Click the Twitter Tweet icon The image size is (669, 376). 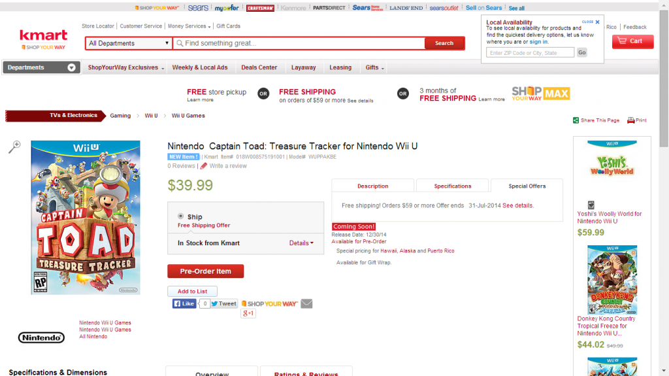[x=223, y=303]
